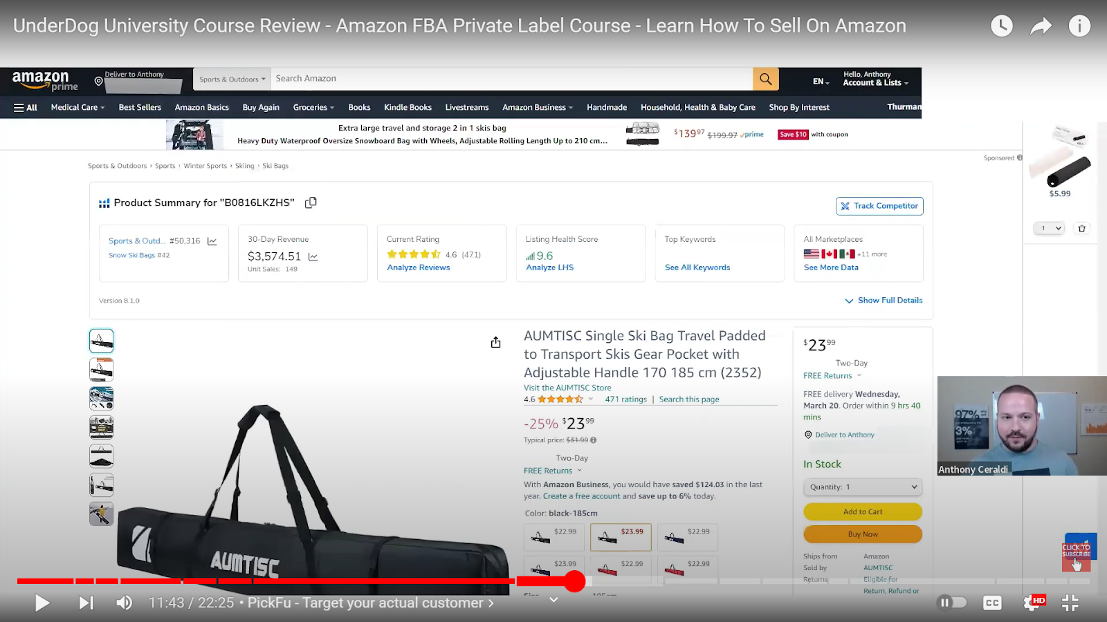This screenshot has width=1107, height=622.
Task: Open the Amazon Basics menu item
Action: 201,107
